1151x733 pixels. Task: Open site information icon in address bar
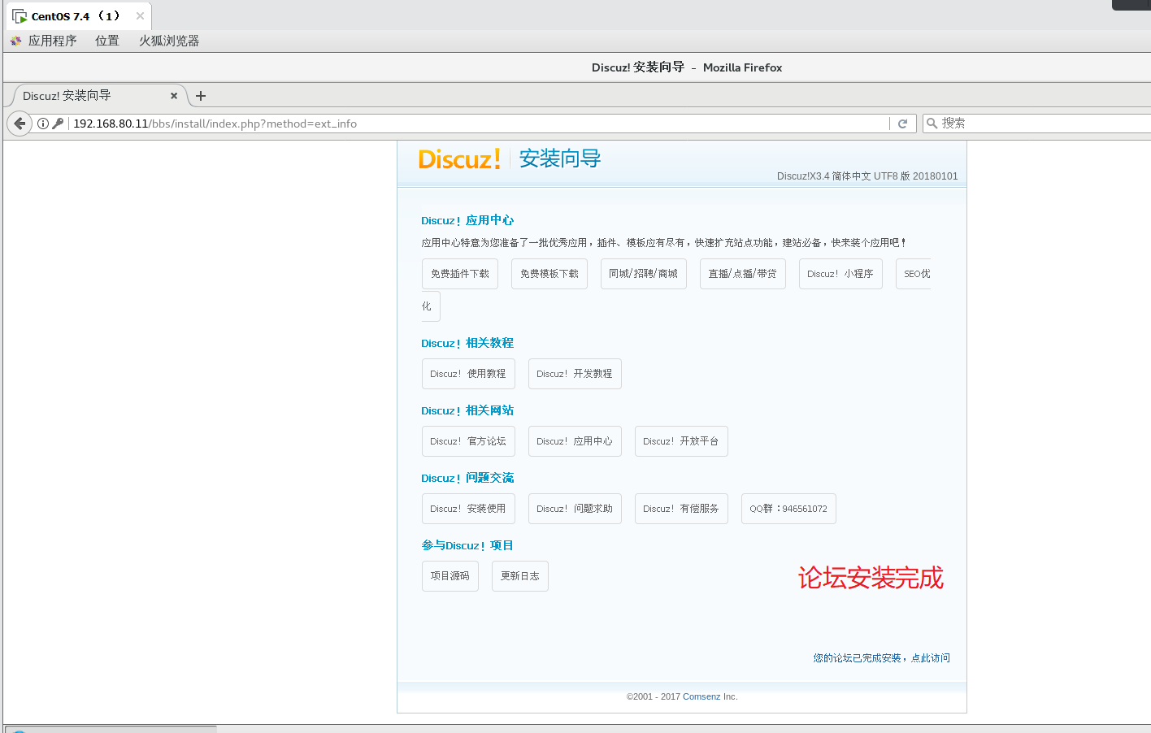(43, 124)
